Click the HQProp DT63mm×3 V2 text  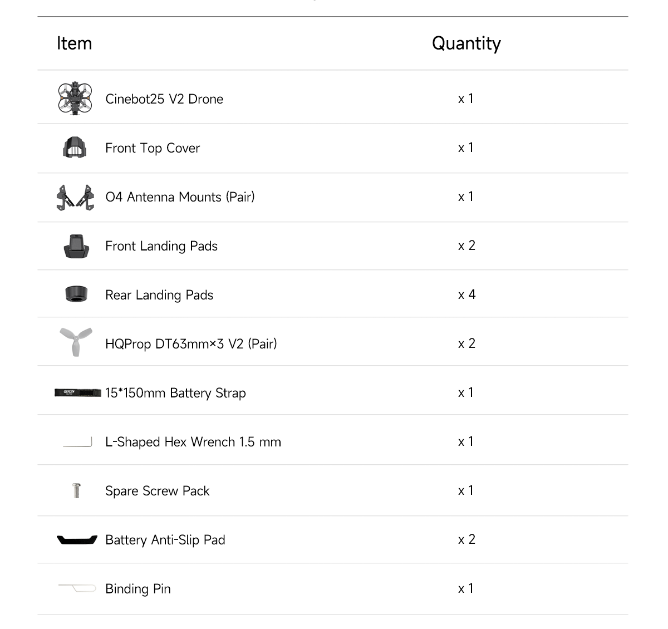191,344
